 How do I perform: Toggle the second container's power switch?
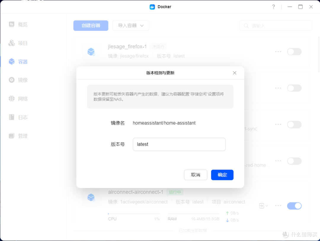[294, 88]
